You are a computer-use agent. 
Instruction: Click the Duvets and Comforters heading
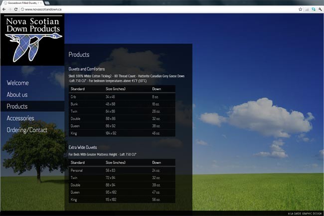coord(87,69)
